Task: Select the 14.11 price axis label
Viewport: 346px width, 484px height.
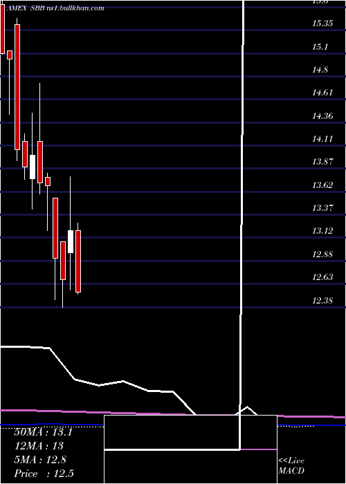Action: (322, 139)
